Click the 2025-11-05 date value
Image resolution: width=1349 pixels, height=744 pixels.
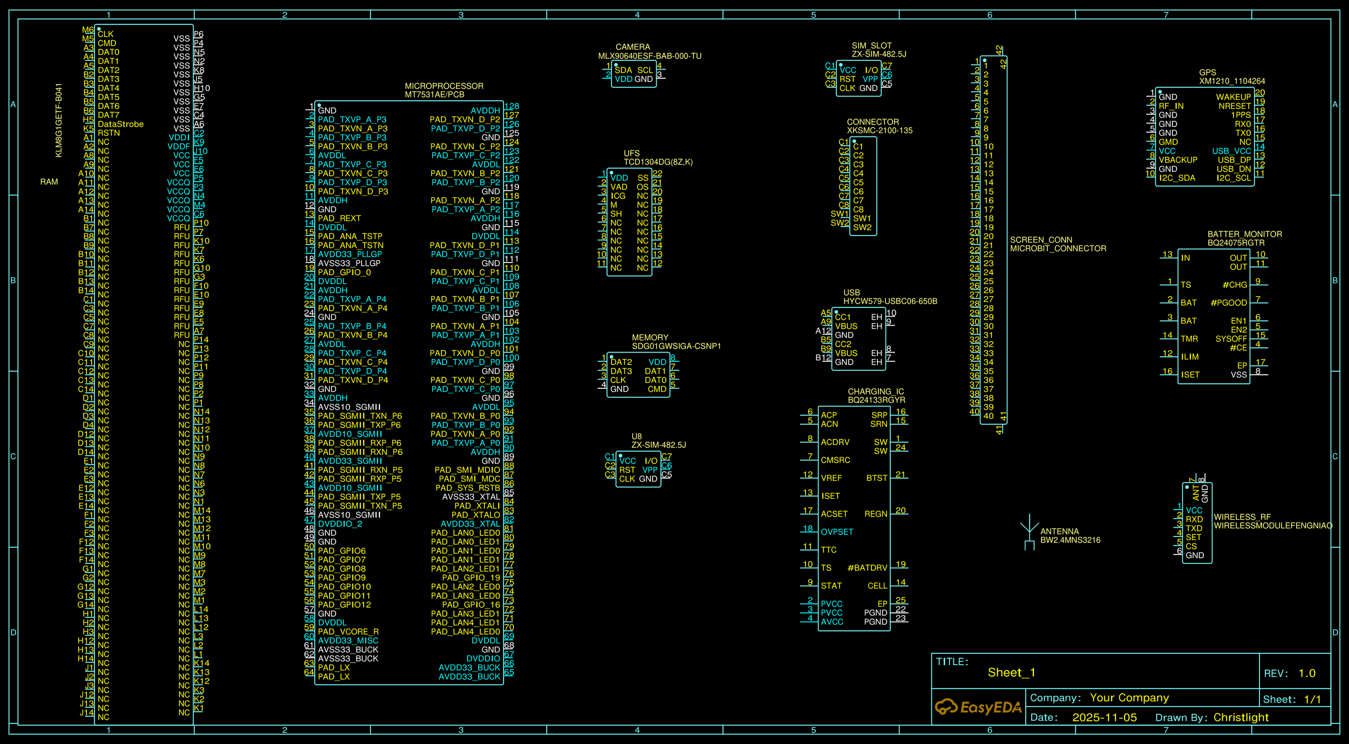1104,718
